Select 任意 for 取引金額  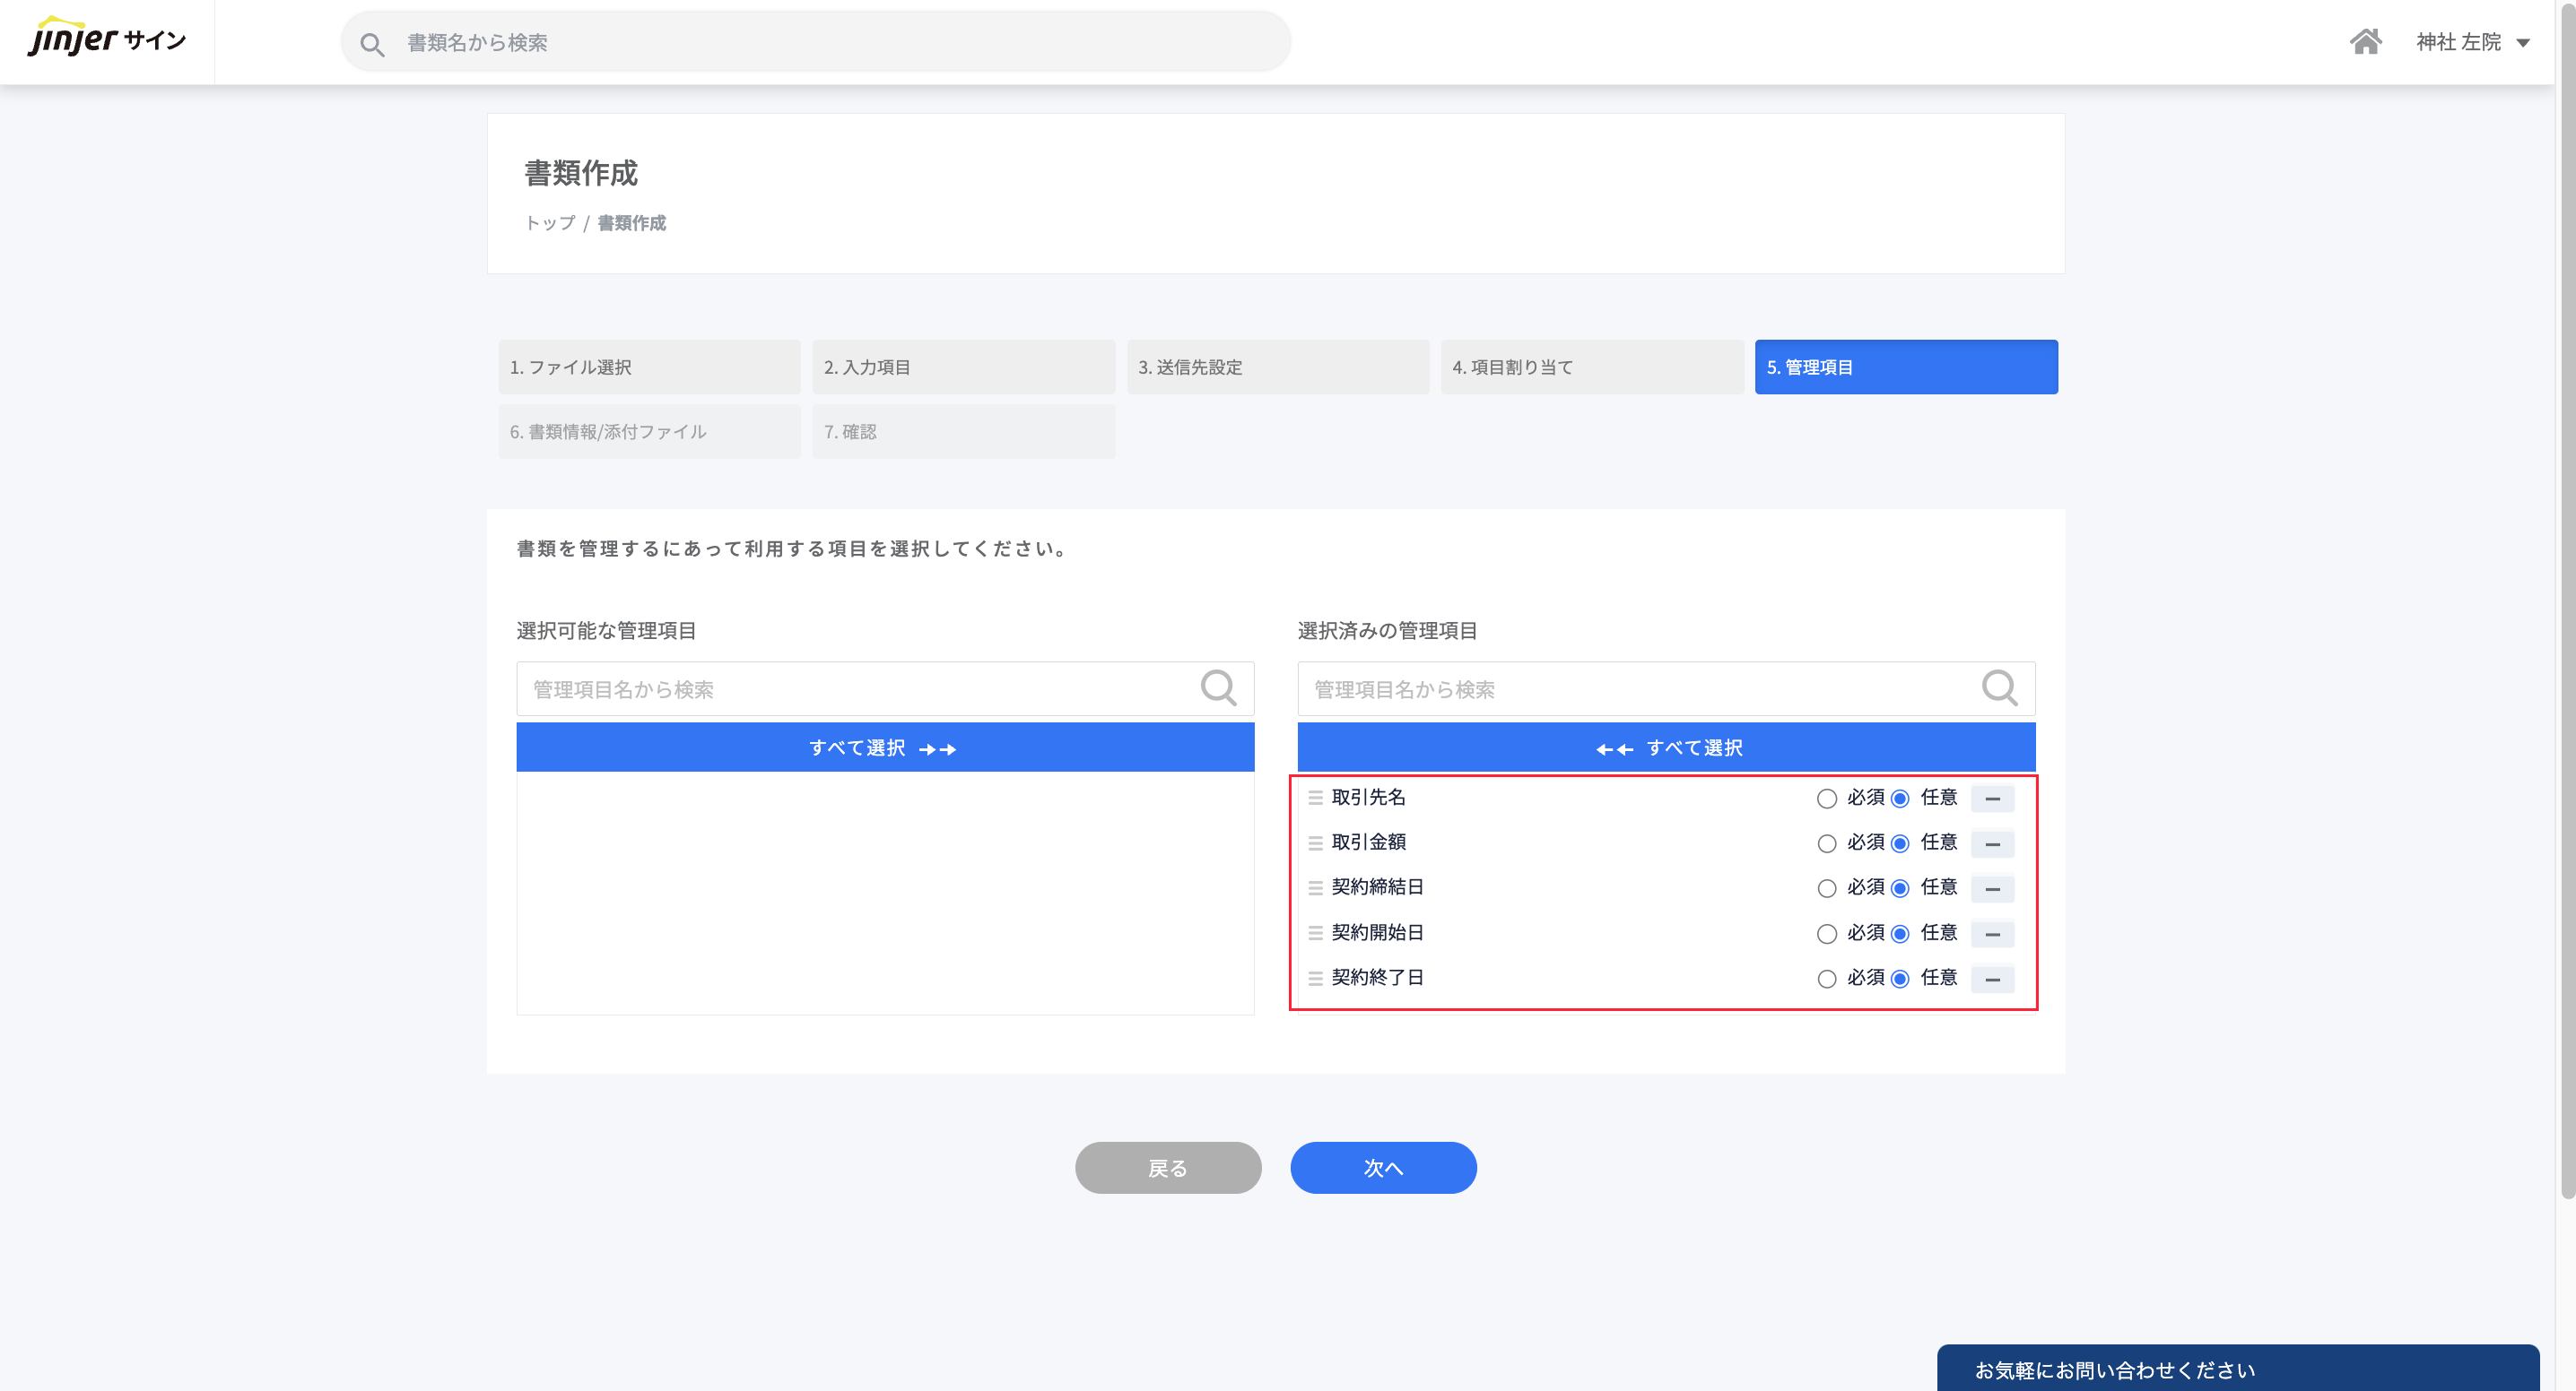[1900, 843]
